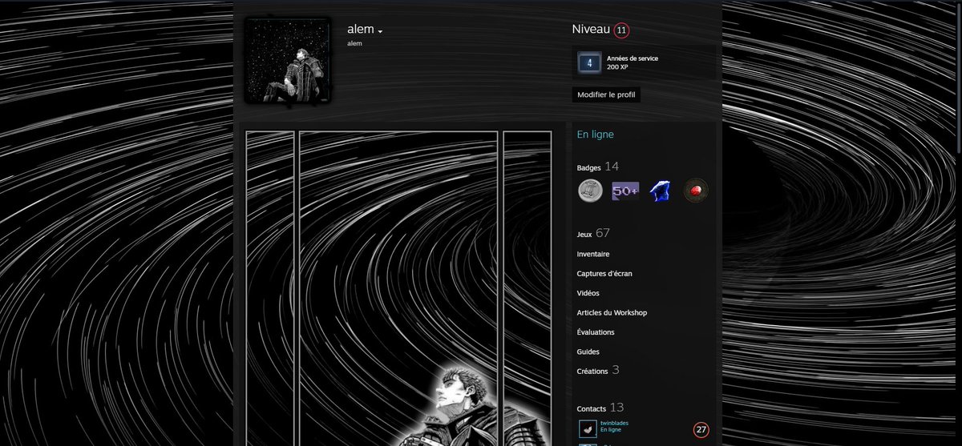Click the 50+ game collector badge

tap(625, 191)
